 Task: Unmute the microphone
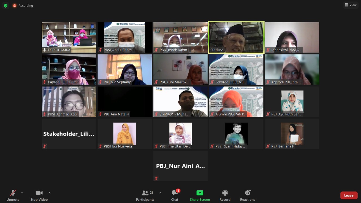click(x=13, y=195)
